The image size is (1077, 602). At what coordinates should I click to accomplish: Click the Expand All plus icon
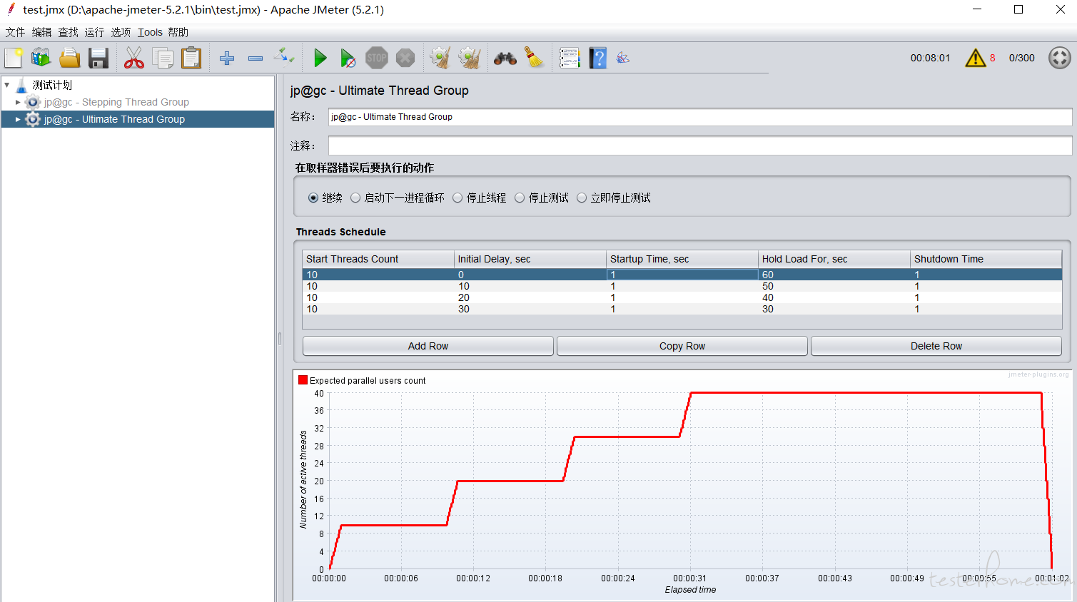227,58
